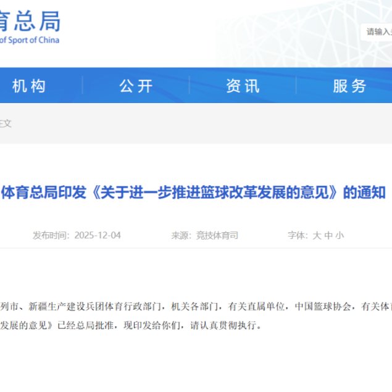
Task: Focus the 请输入 search field
Action: point(378,31)
